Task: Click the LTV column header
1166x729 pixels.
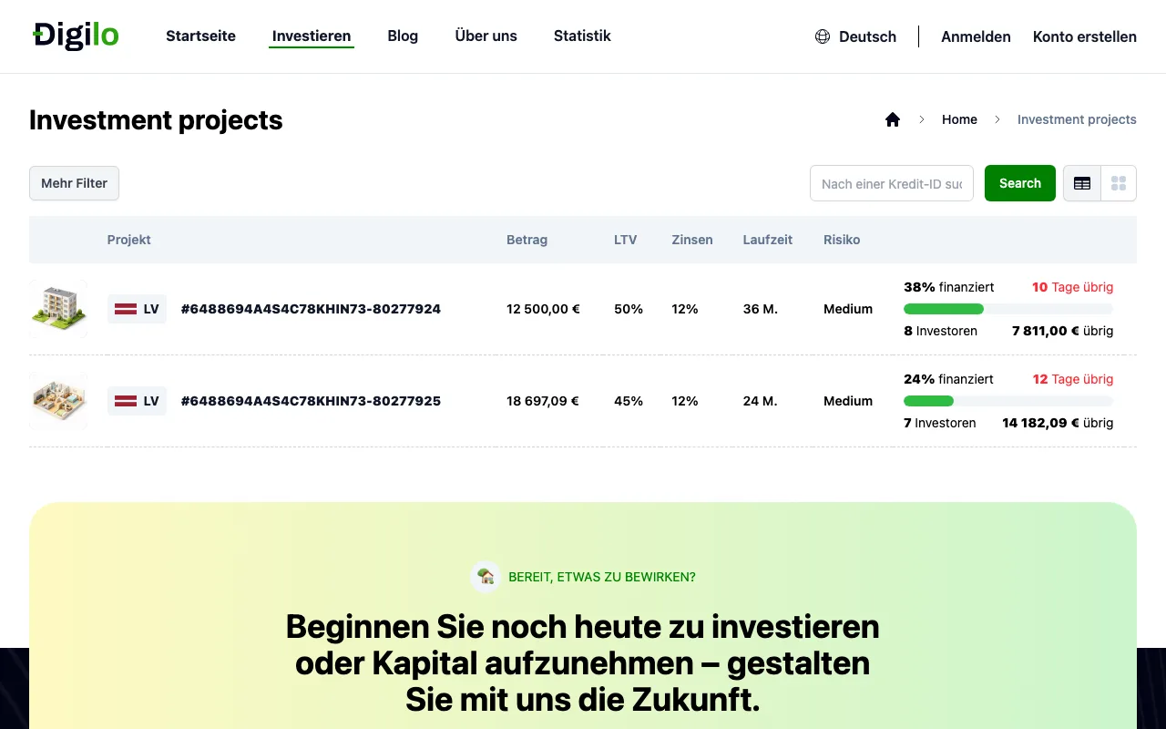Action: [625, 240]
